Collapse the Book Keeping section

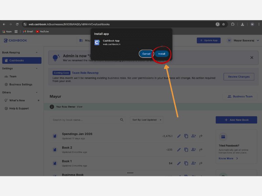tap(37, 53)
